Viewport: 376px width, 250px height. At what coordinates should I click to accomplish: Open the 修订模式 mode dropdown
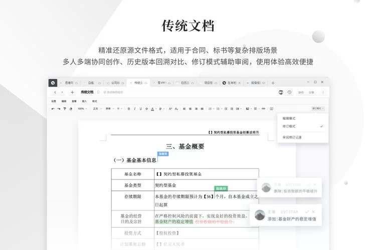(318, 108)
